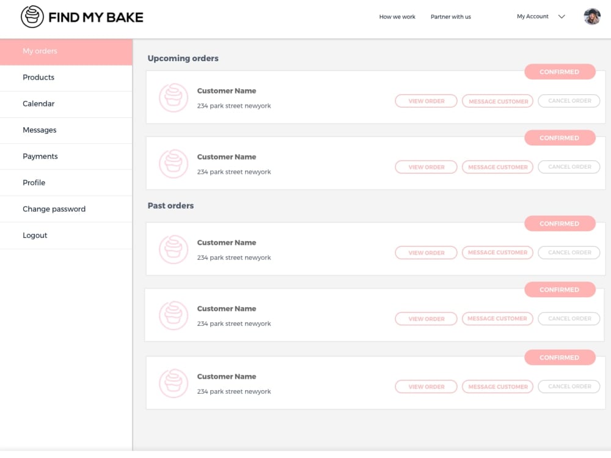Select My orders in the sidebar
The height and width of the screenshot is (458, 611).
(66, 51)
